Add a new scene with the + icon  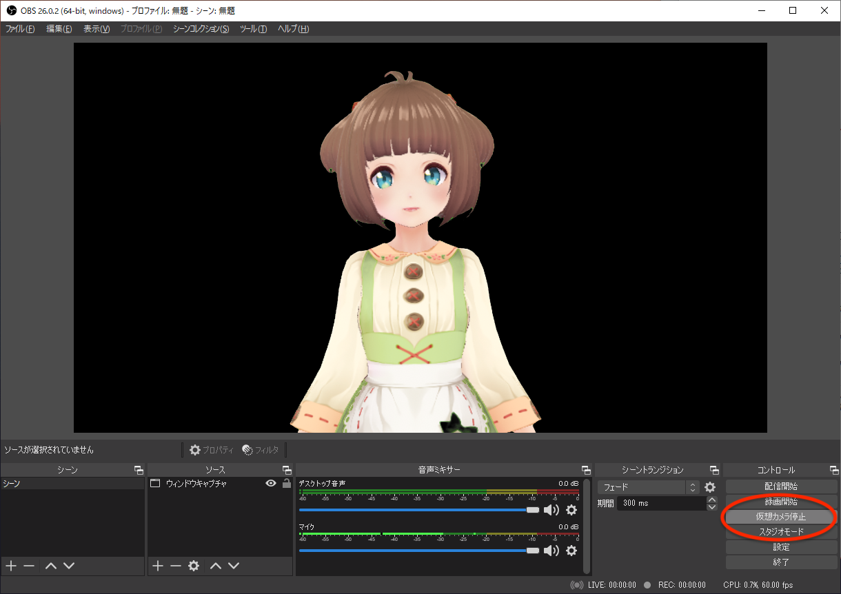tap(11, 566)
